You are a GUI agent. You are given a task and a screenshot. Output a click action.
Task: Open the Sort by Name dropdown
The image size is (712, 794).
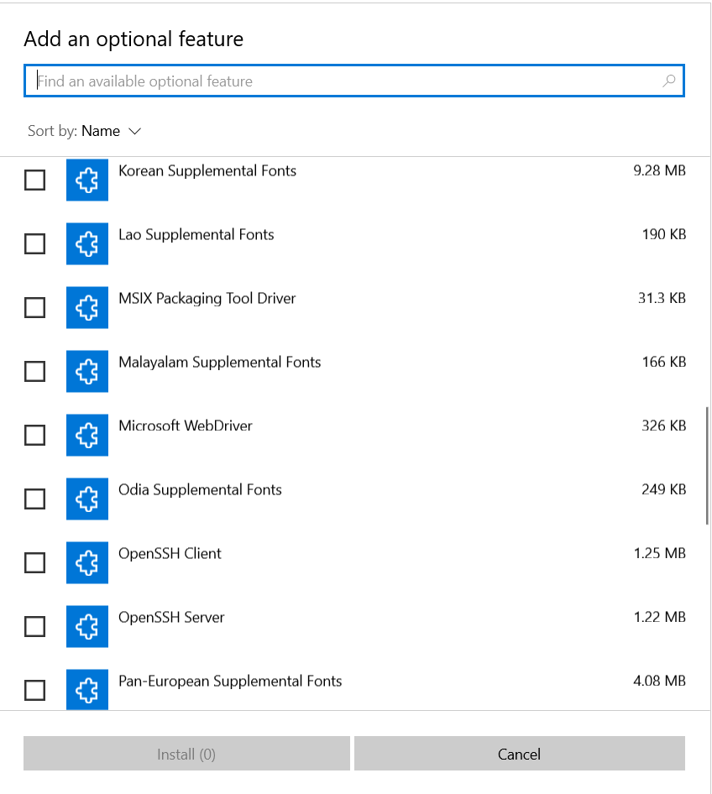pos(85,131)
